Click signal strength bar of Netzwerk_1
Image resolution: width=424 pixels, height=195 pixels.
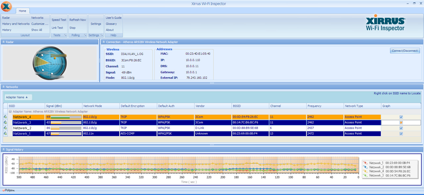point(66,133)
